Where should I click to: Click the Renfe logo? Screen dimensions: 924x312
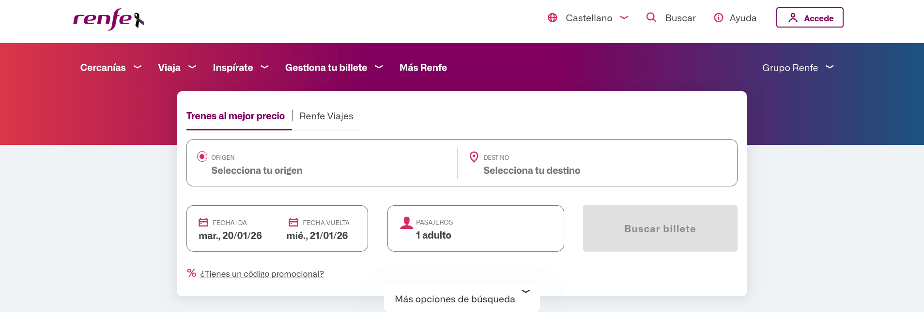pyautogui.click(x=108, y=19)
